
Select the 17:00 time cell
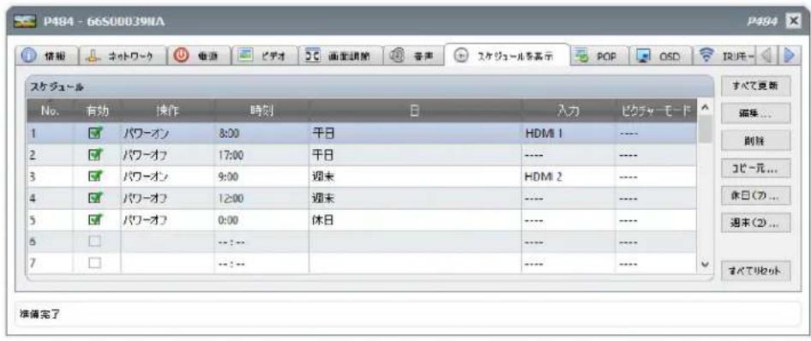pos(261,154)
